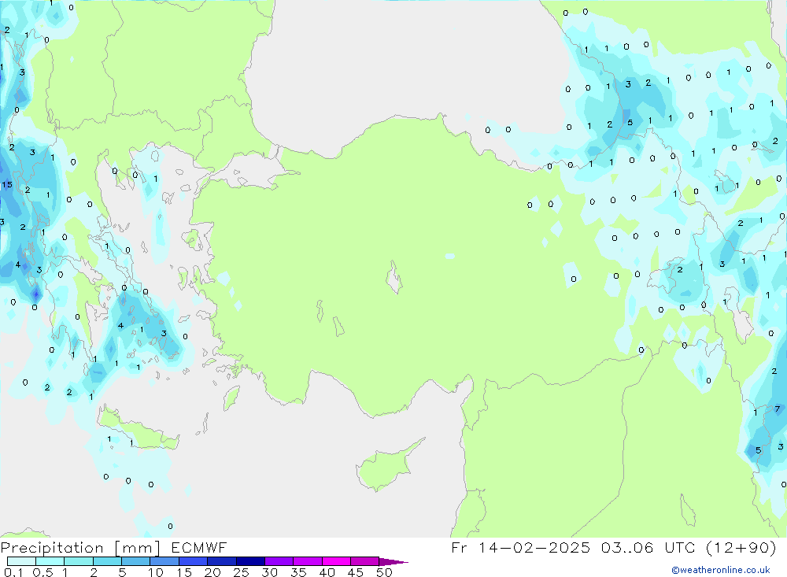
Task: Pick the 45–50 mm legend color swatch
Action: [365, 561]
